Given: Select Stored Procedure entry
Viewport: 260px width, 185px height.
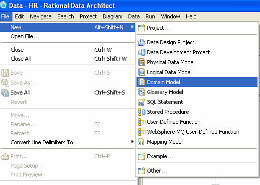Looking at the screenshot, I should click(x=197, y=112).
